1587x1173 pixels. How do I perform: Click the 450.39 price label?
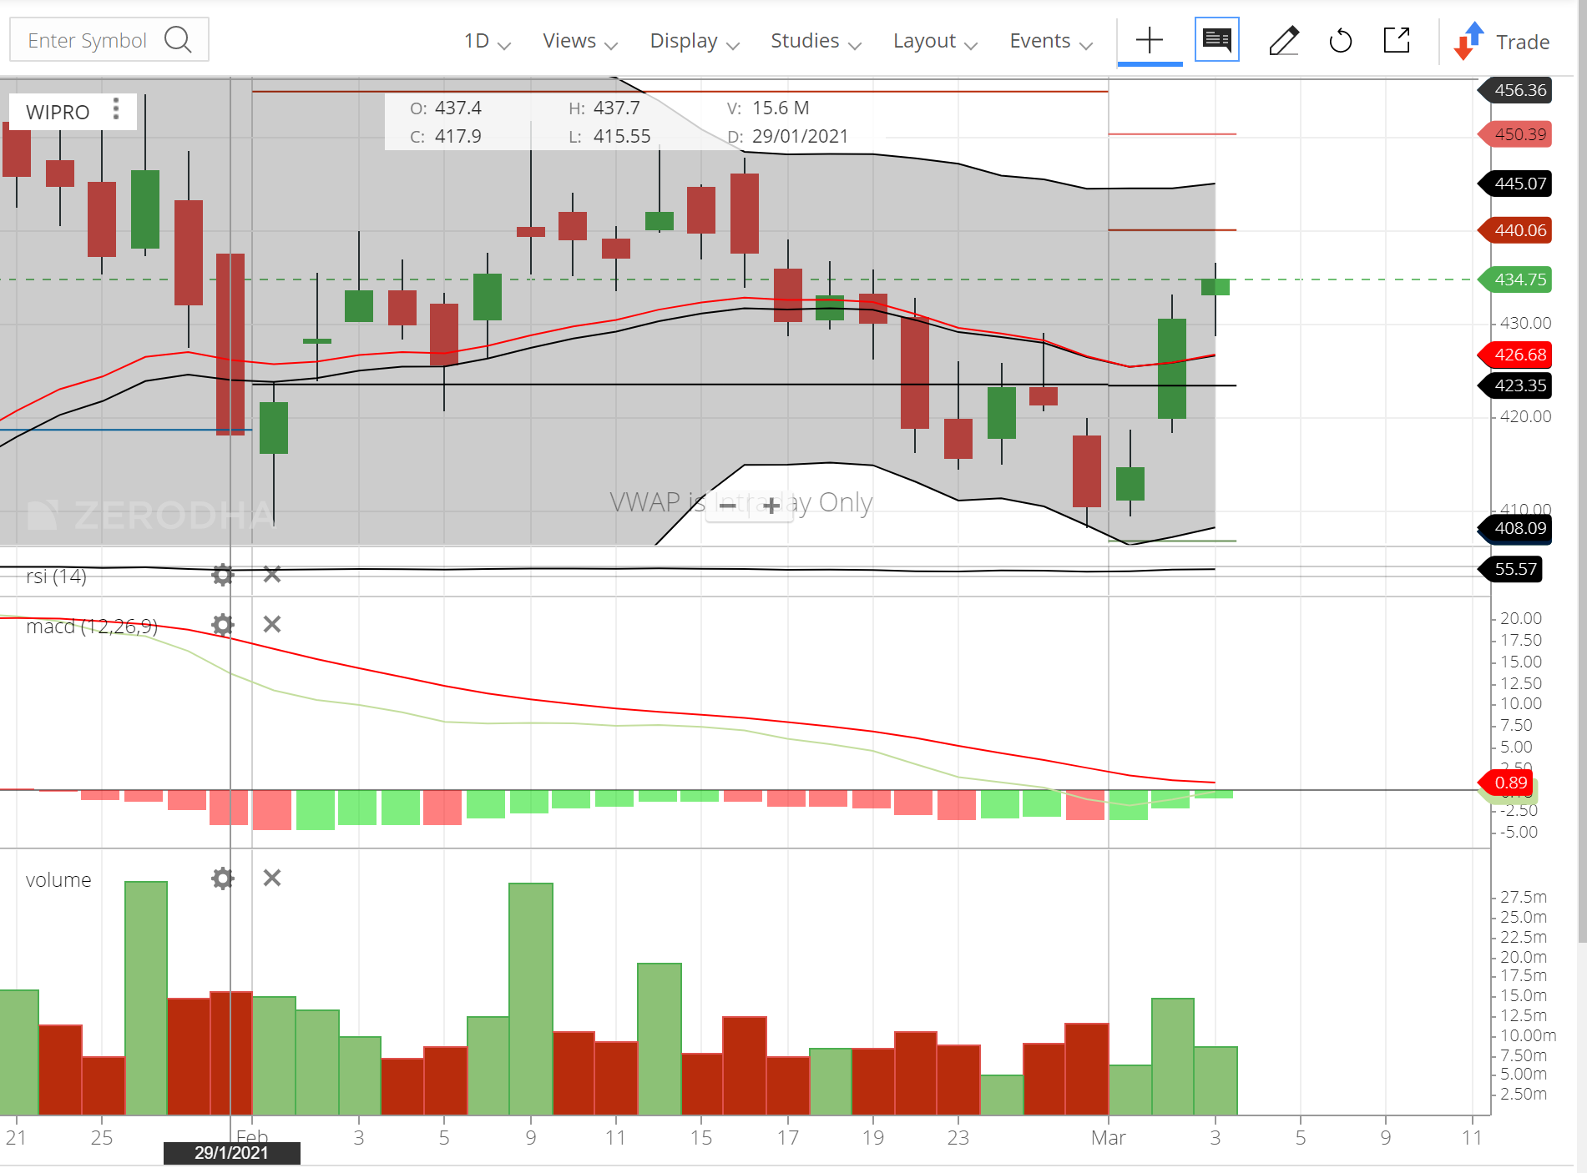[1515, 134]
